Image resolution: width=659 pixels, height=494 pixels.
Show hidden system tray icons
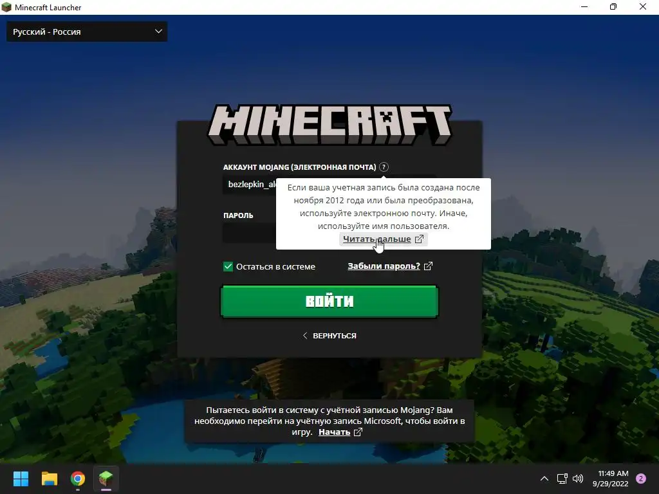(x=544, y=479)
